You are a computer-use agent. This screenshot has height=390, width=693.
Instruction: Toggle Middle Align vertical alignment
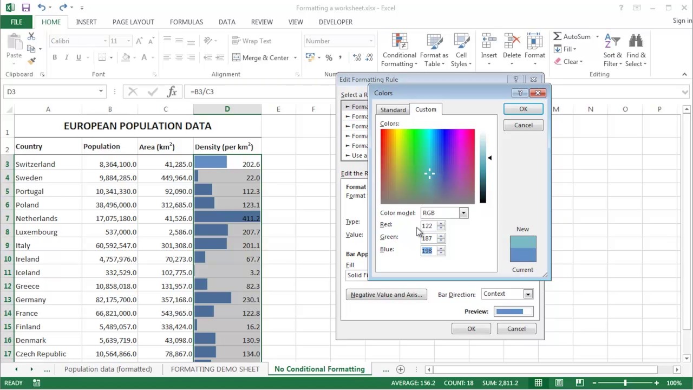pyautogui.click(x=179, y=41)
